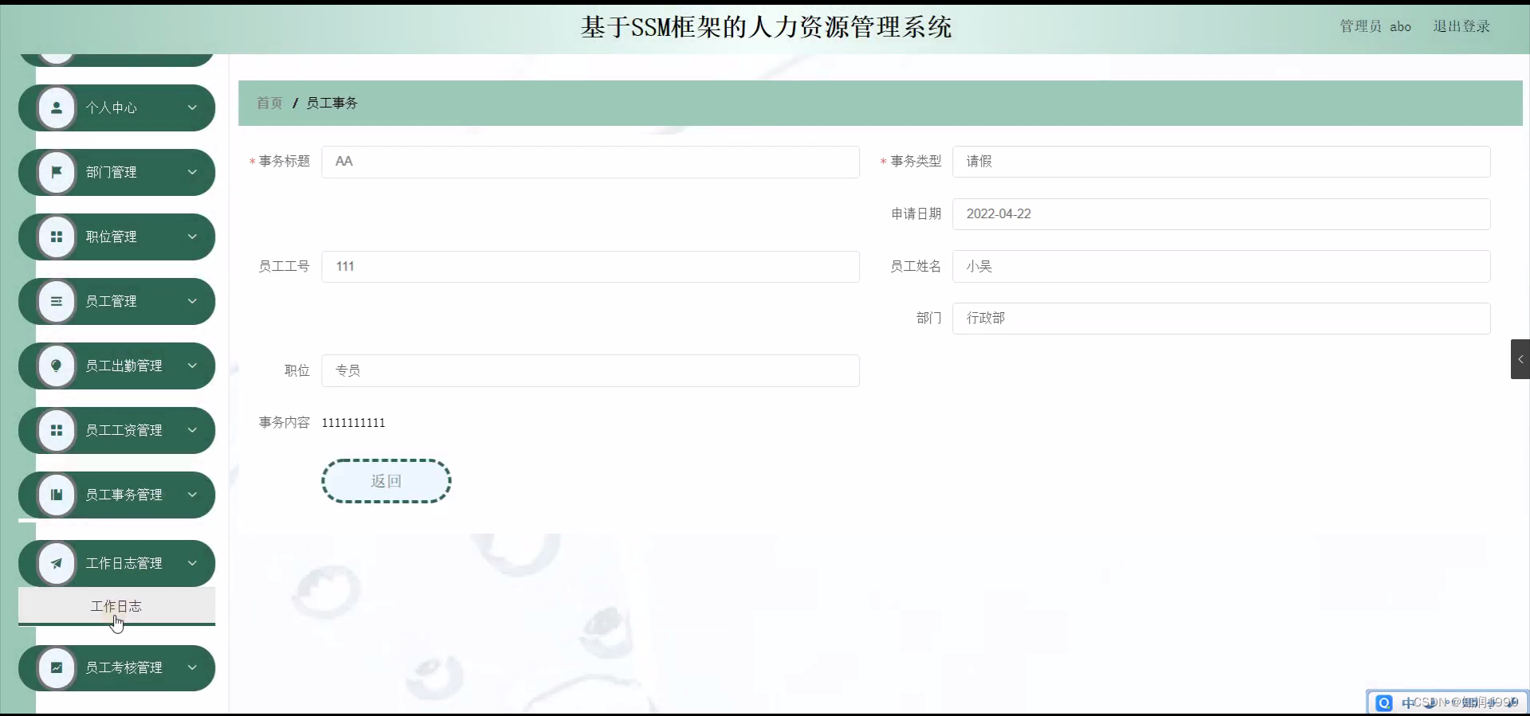Screen dimensions: 1530x716
Task: Click the right edge panel collapse arrow
Action: coord(1520,359)
